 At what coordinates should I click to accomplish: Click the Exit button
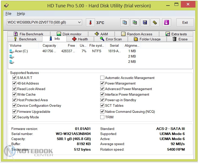click(185, 23)
